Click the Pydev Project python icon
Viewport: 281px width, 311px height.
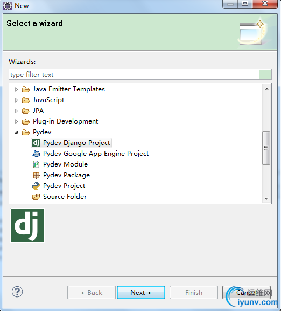[x=36, y=186]
